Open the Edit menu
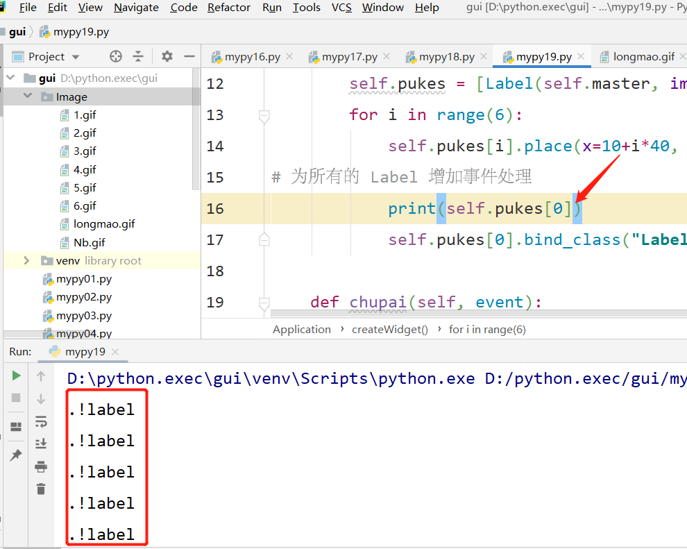 (58, 8)
